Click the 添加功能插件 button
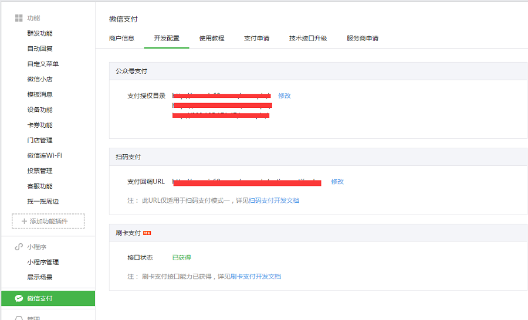528x320 pixels. pos(48,221)
